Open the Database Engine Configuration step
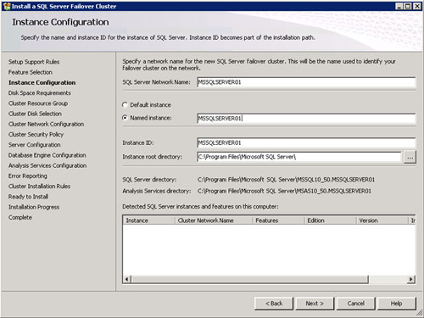424x318 pixels. [47, 155]
